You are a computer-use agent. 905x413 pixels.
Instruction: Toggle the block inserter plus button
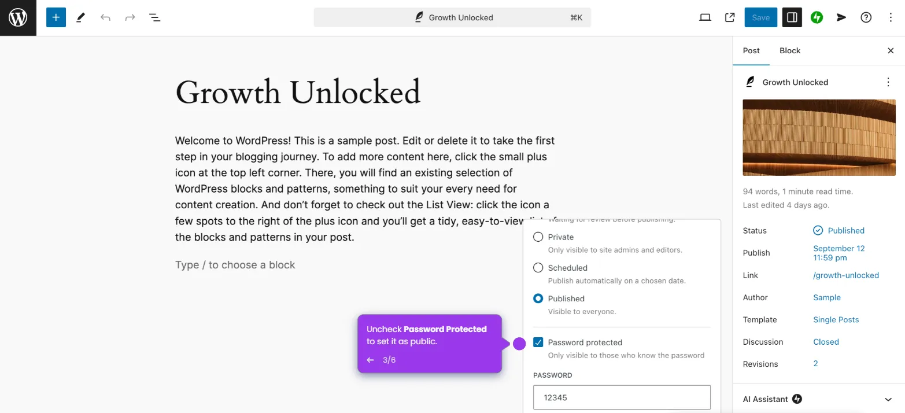(x=56, y=17)
